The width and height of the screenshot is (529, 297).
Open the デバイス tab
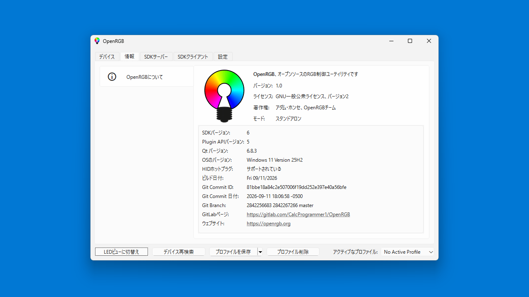[107, 57]
